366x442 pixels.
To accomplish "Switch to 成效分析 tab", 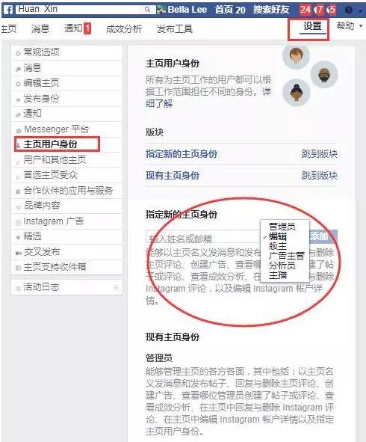I will [x=124, y=28].
